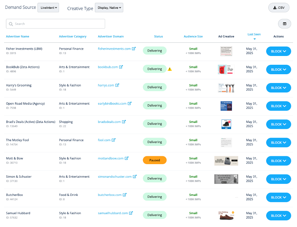Click external link icon next to fool.com
The height and width of the screenshot is (227, 297).
click(x=114, y=140)
